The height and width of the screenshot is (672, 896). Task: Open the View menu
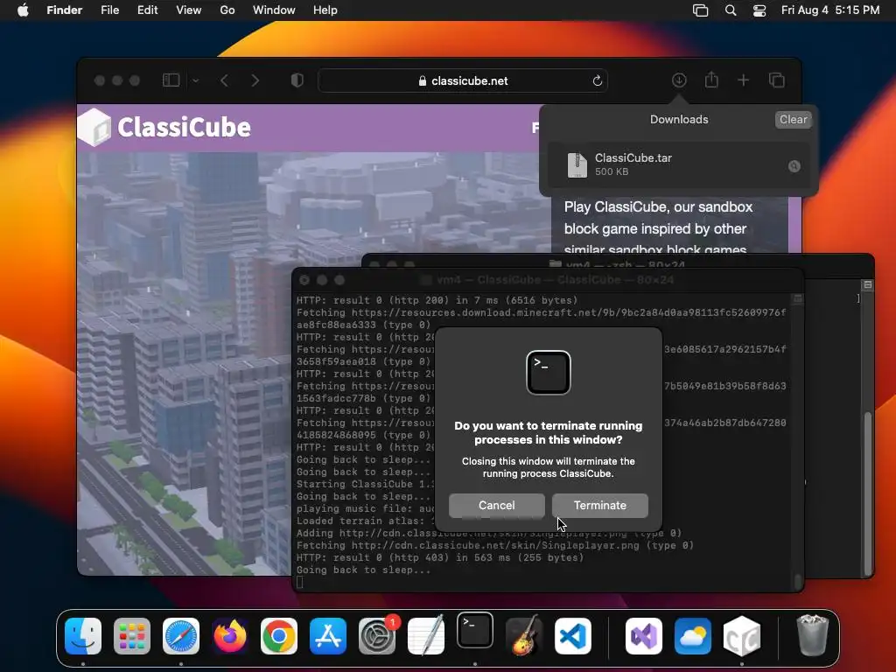pos(189,10)
